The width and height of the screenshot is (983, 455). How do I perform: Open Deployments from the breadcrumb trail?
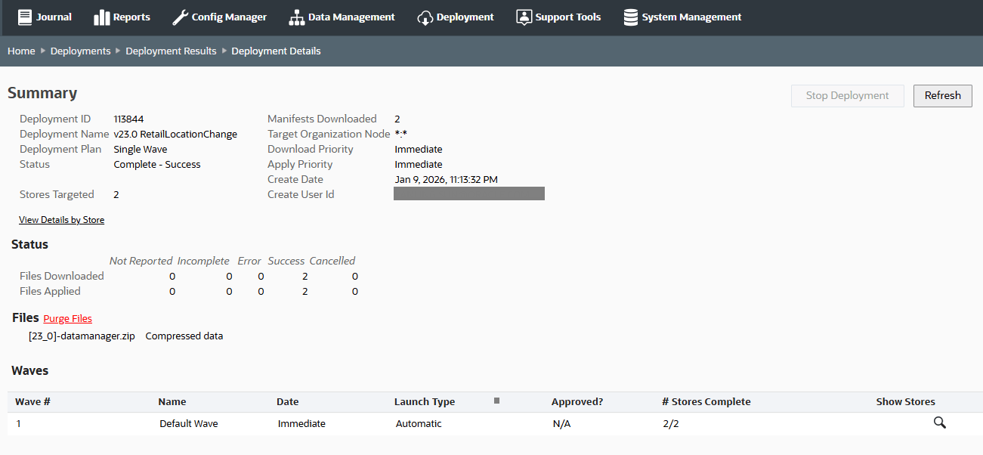[80, 51]
